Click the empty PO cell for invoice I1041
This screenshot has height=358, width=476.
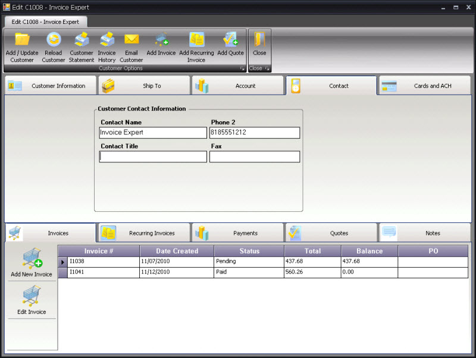coord(433,272)
